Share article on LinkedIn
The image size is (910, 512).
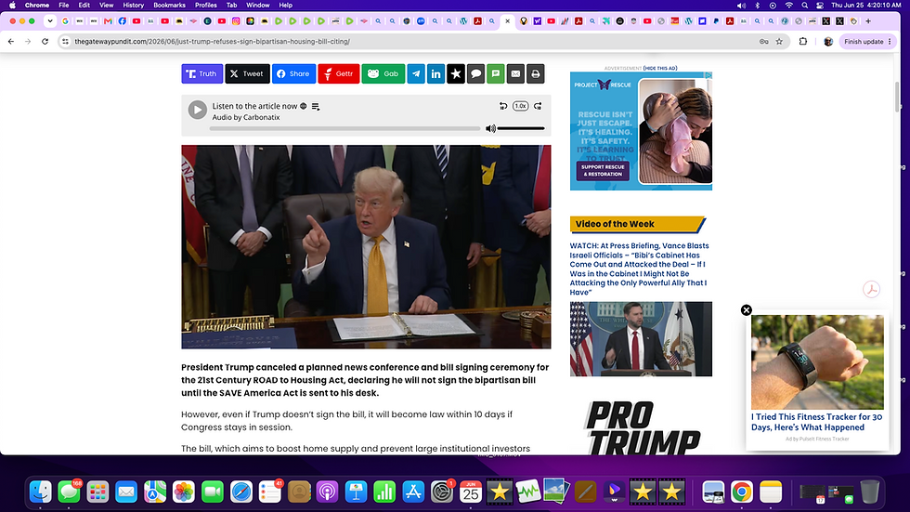435,73
